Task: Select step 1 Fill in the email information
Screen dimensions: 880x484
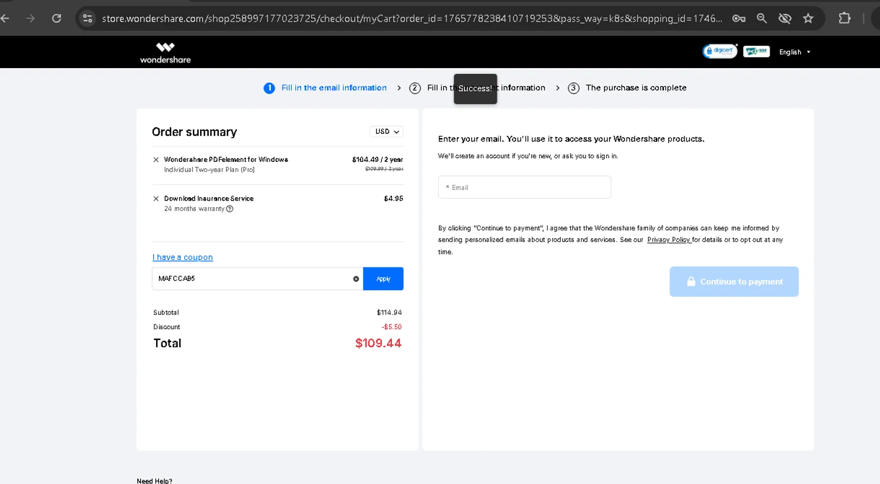Action: click(325, 88)
